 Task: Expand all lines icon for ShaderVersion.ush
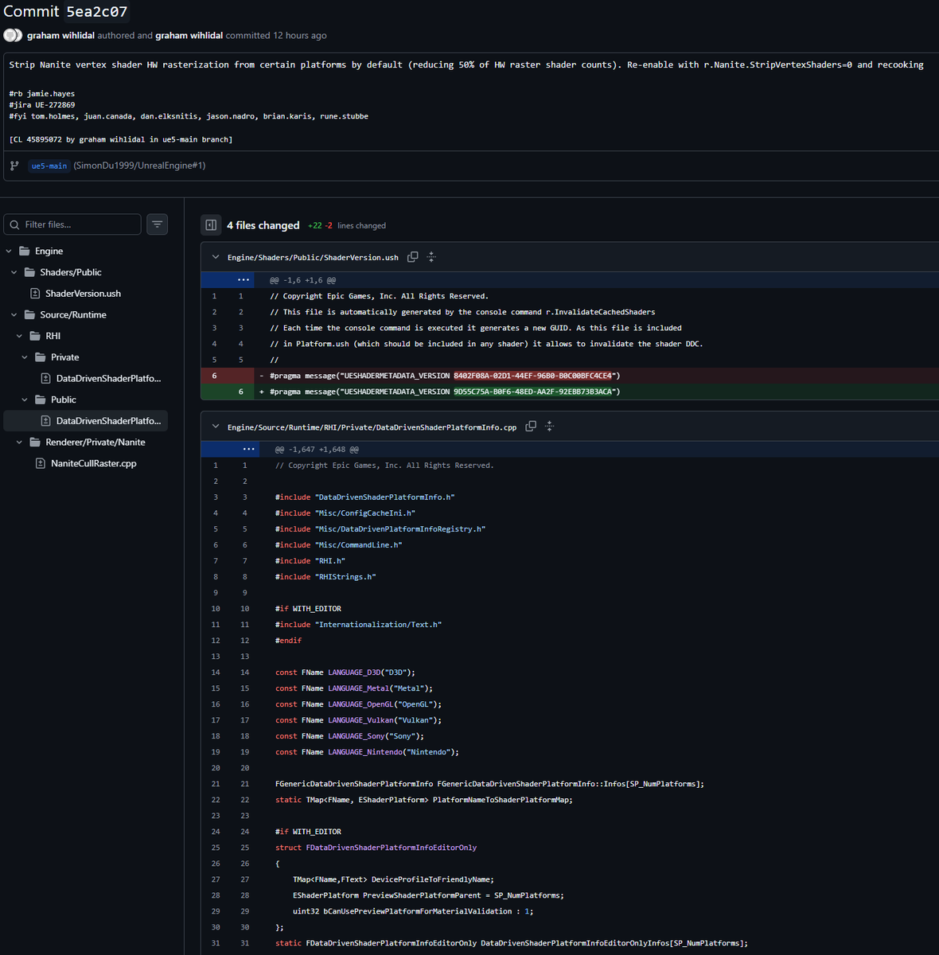pos(431,257)
